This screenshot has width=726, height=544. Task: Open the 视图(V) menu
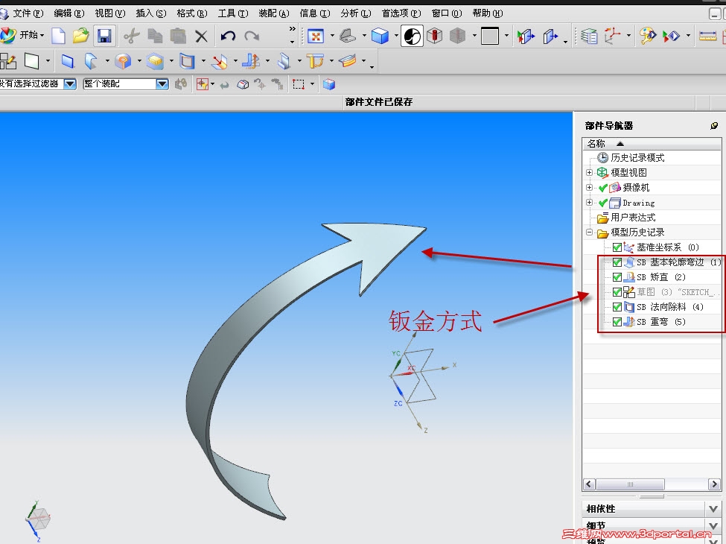point(110,13)
